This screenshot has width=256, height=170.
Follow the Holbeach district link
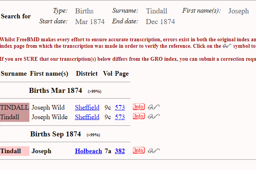click(x=88, y=151)
